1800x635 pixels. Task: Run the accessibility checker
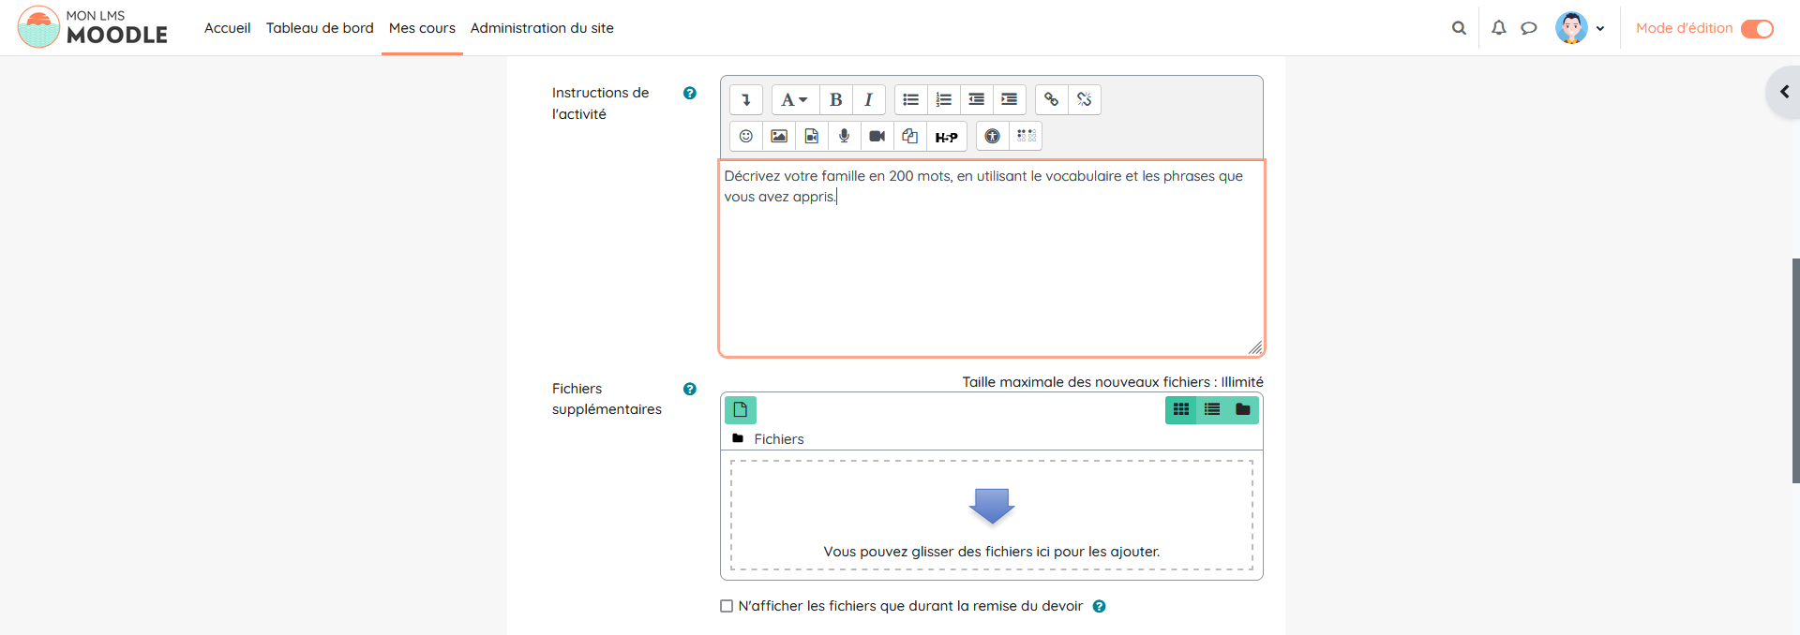click(x=992, y=137)
